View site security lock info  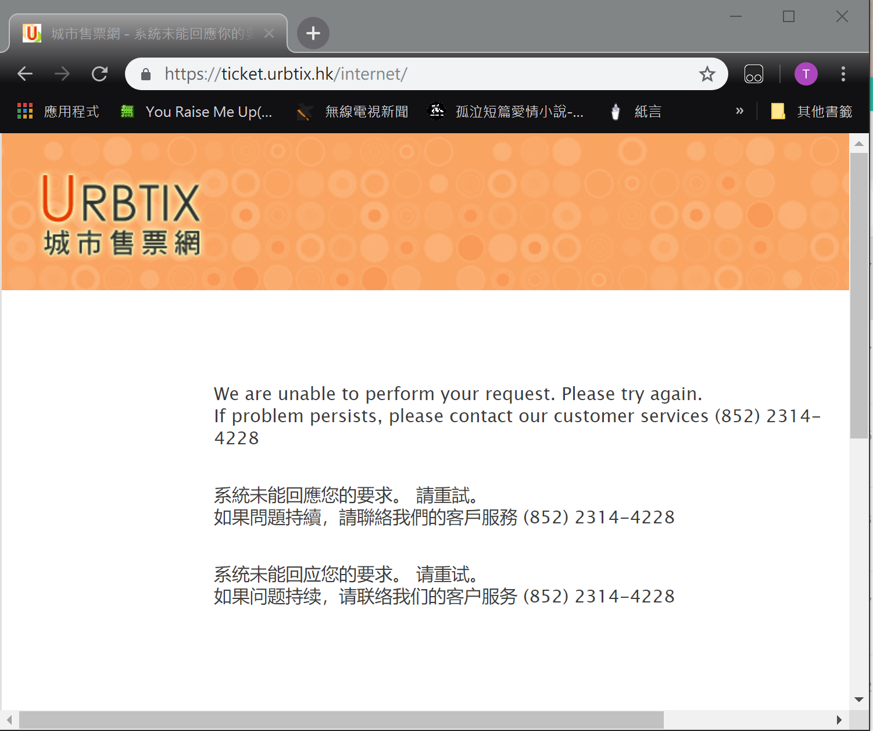point(146,74)
